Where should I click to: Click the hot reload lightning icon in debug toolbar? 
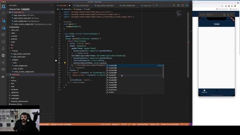pyautogui.click(x=174, y=5)
